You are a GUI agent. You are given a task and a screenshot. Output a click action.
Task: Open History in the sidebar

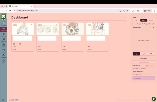pos(4,51)
